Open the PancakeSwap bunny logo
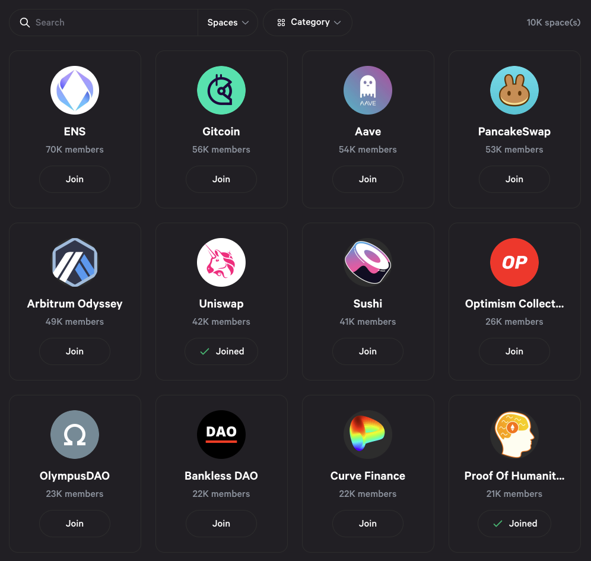This screenshot has height=561, width=591. (x=514, y=90)
